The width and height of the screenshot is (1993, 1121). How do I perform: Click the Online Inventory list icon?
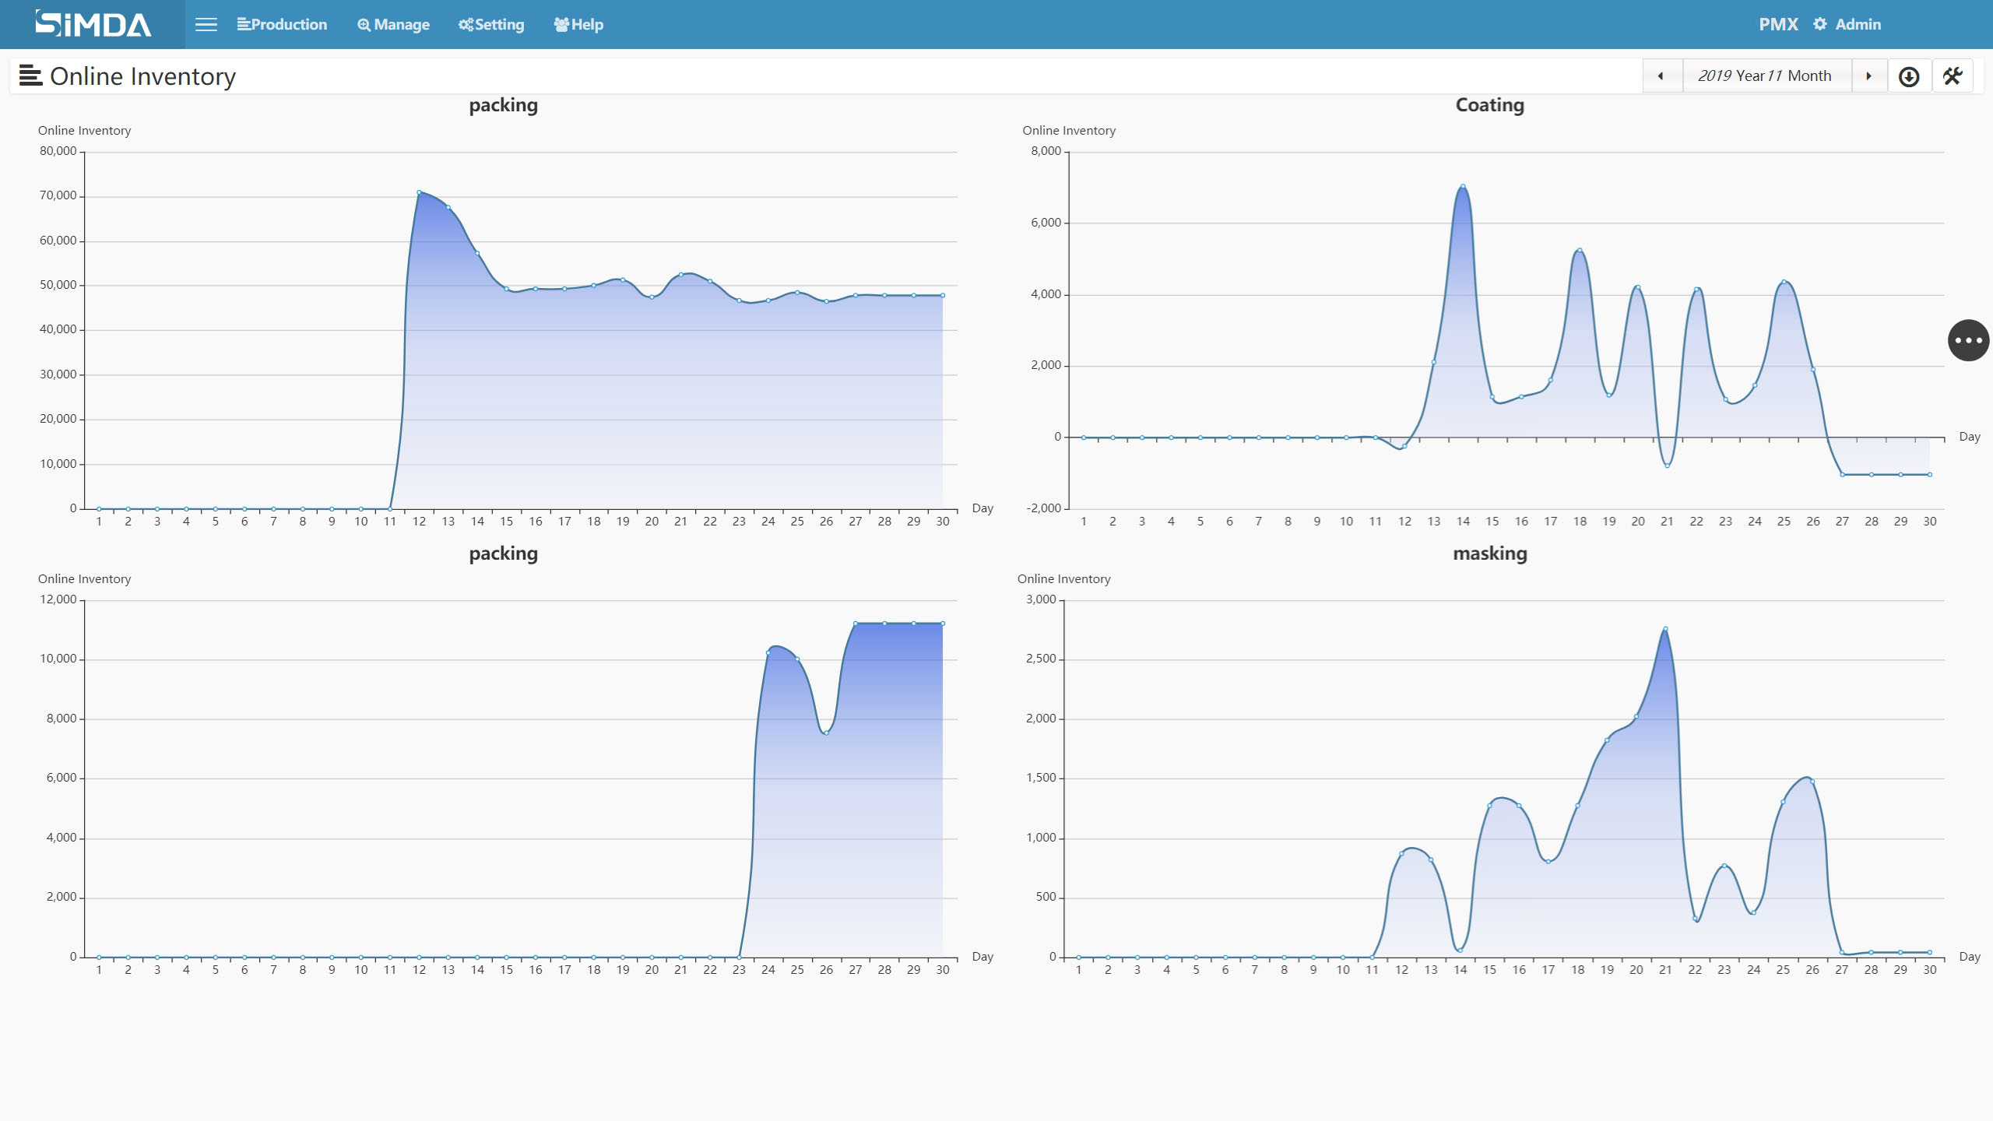tap(30, 76)
